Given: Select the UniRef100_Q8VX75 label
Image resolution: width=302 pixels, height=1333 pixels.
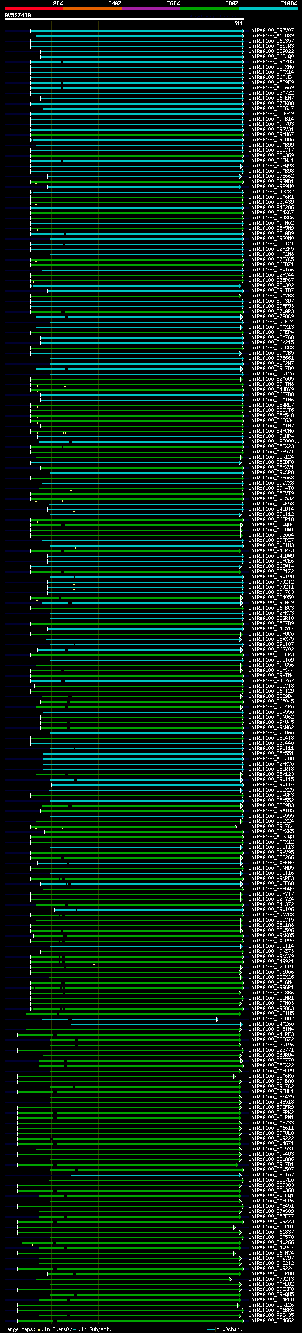Looking at the screenshot, I should (271, 639).
